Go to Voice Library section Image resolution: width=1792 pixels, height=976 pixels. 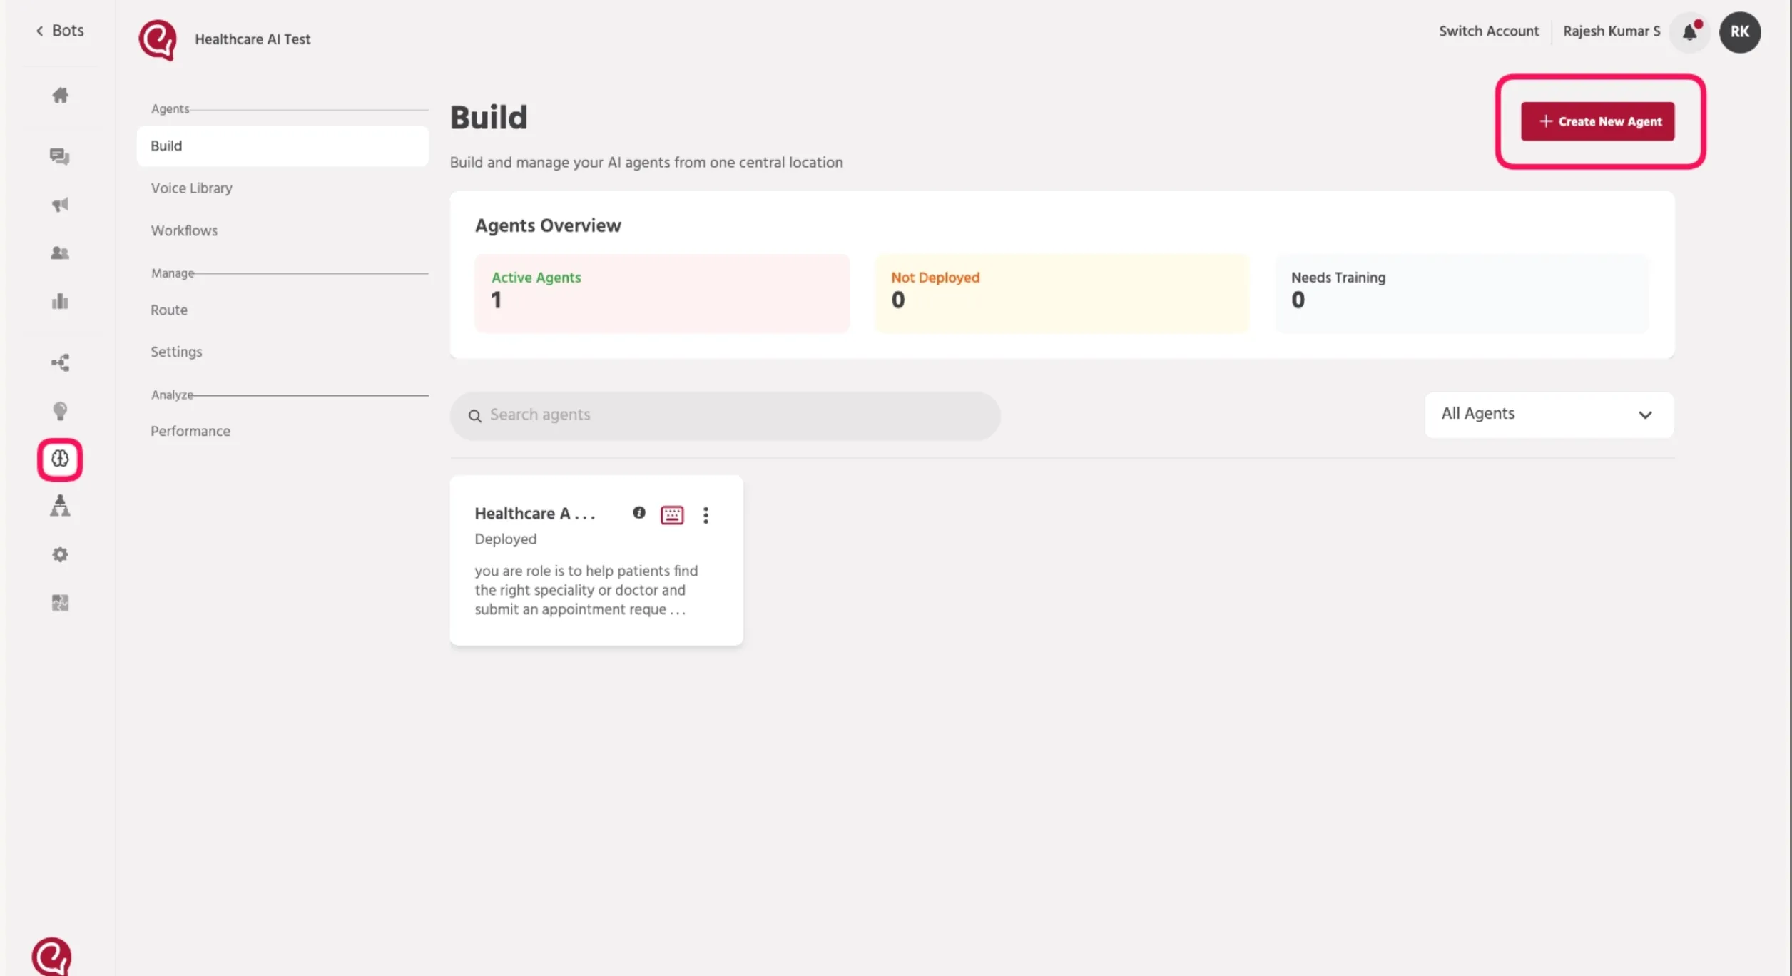[x=191, y=188]
